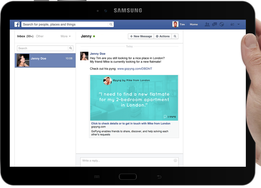Open Jenny Doe's profile name link
Screen dimensions: 261x188
pyautogui.click(x=98, y=54)
